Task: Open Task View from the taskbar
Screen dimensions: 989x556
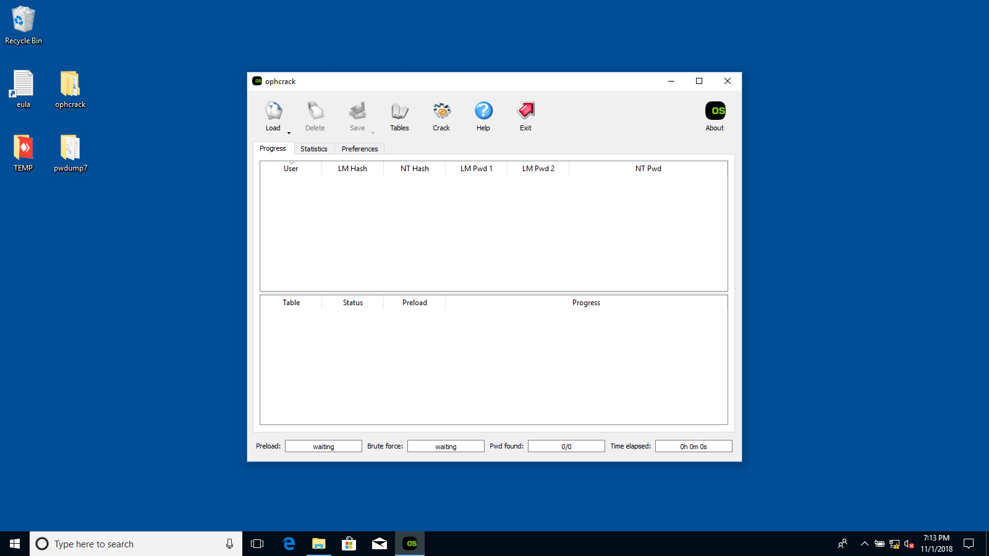Action: [257, 544]
